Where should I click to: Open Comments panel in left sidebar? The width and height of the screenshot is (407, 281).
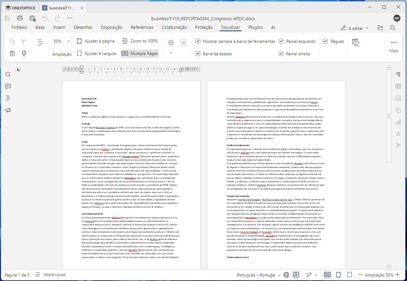(8, 86)
